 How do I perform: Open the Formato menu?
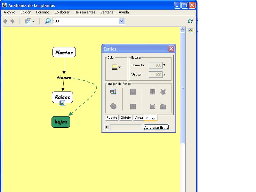(x=43, y=12)
